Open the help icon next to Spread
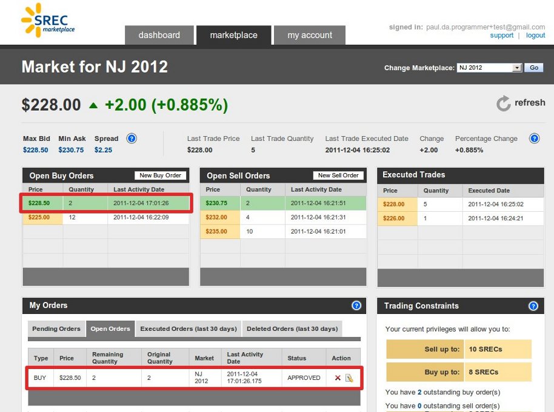 131,139
